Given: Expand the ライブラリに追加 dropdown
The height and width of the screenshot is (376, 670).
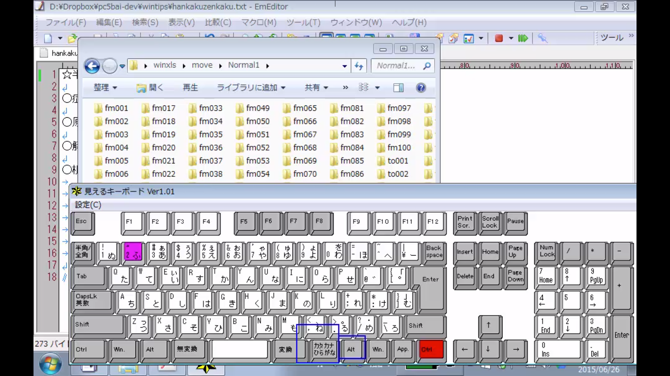Looking at the screenshot, I should (x=251, y=88).
